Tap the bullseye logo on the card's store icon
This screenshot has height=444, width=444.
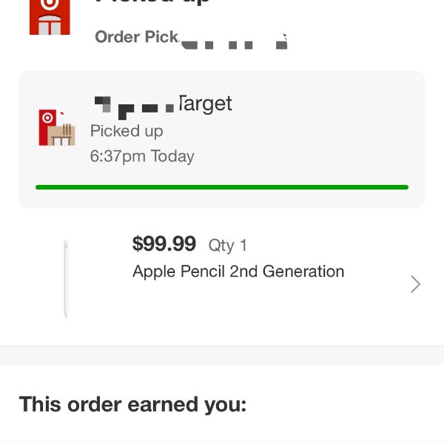pos(47,118)
